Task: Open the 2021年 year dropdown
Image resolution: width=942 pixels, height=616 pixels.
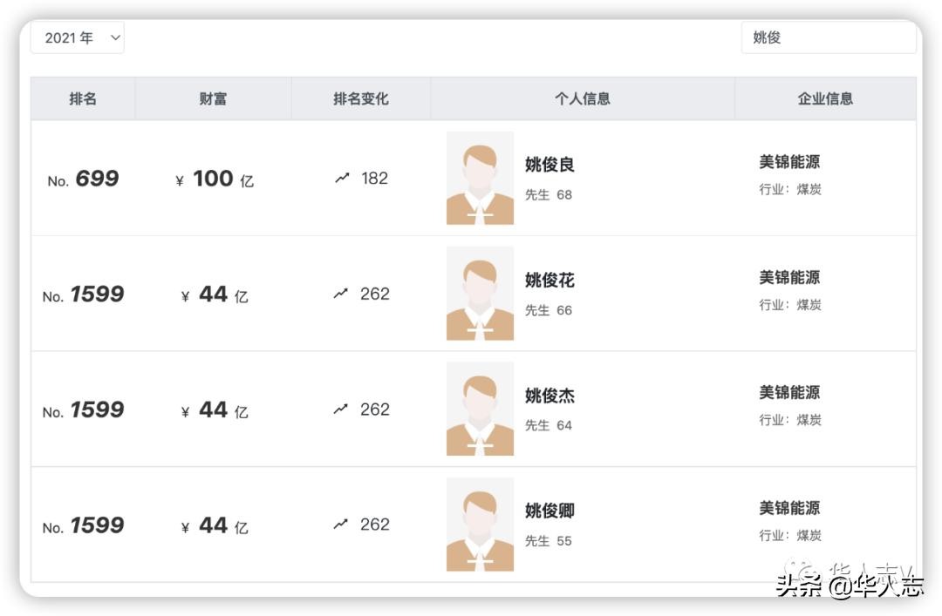Action: (78, 38)
